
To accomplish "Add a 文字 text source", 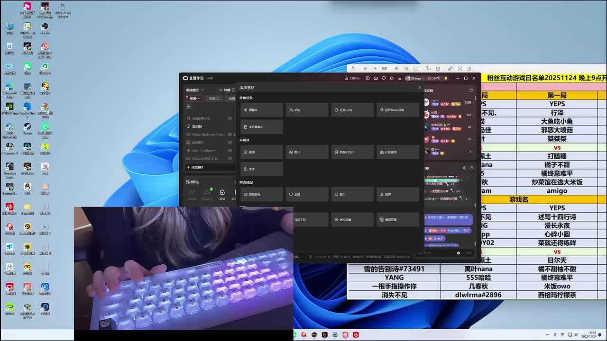I will [x=261, y=169].
